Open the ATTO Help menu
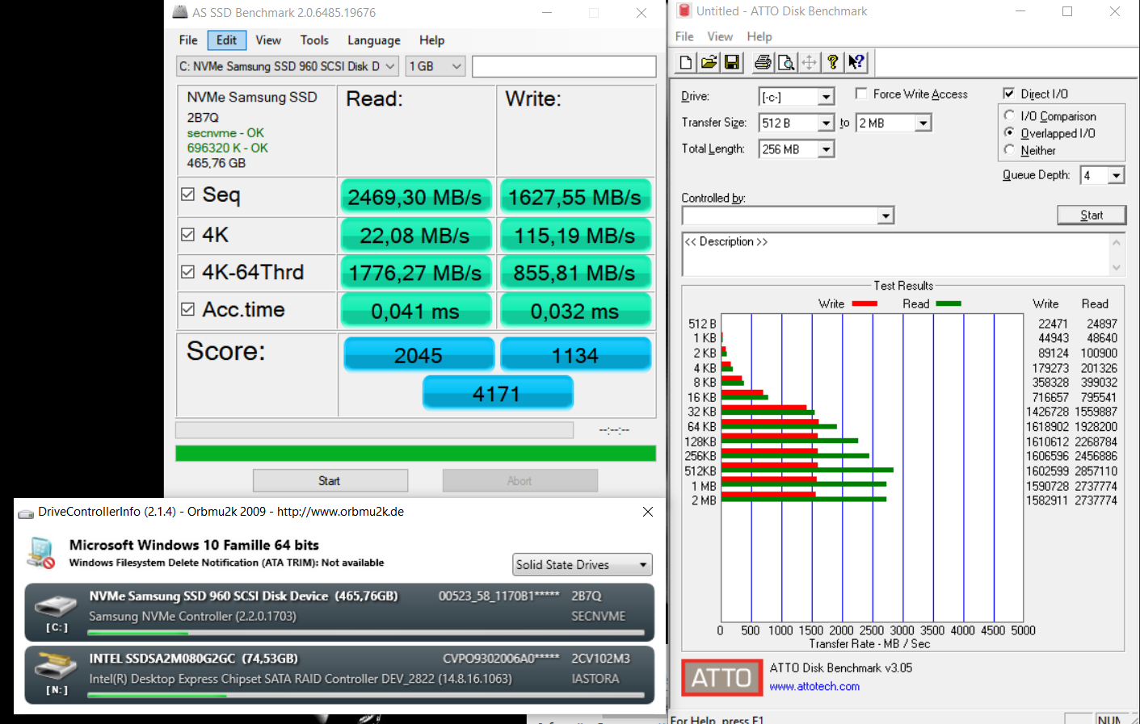 pos(759,36)
